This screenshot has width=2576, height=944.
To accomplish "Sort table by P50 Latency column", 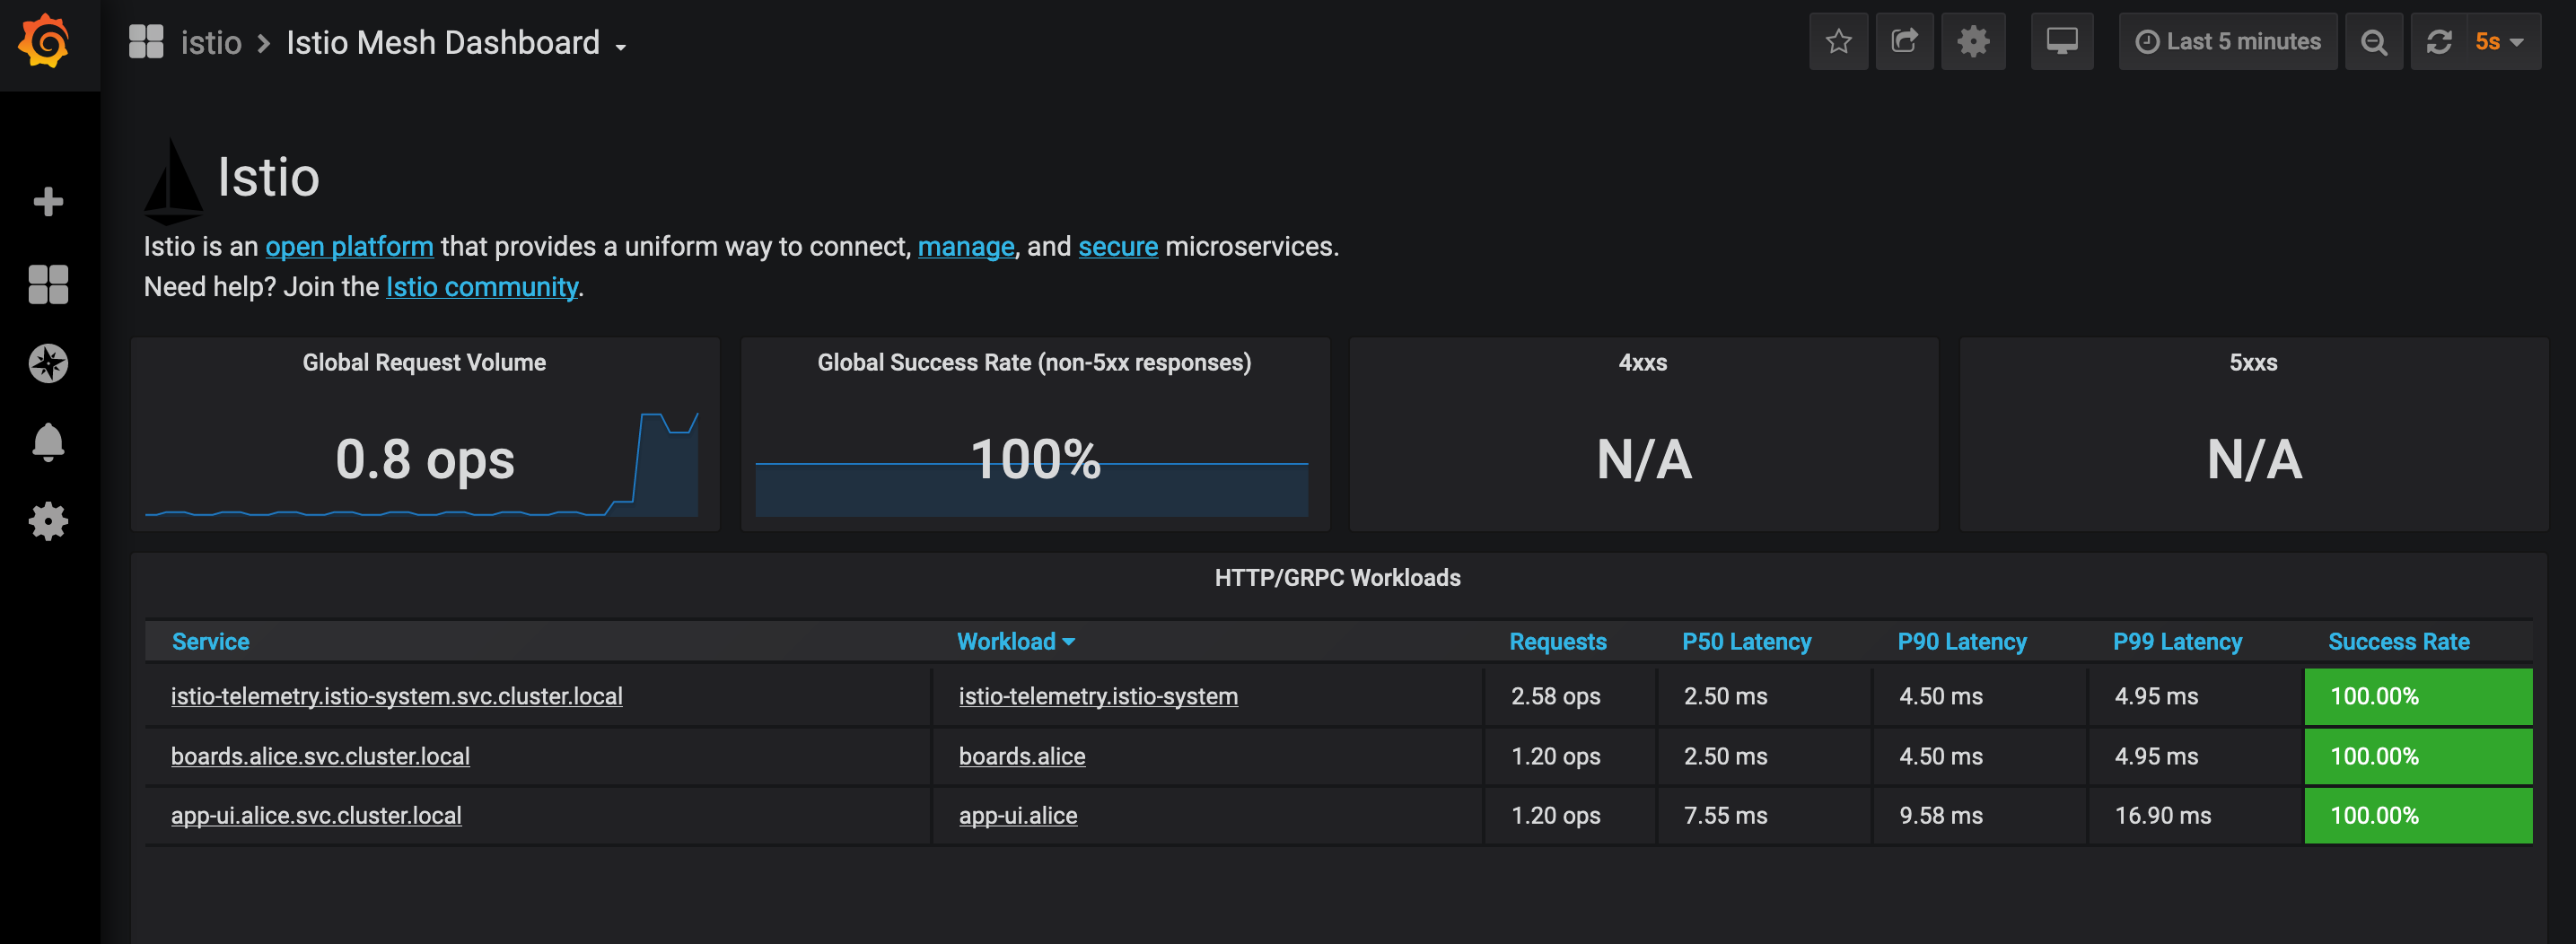I will tap(1746, 641).
